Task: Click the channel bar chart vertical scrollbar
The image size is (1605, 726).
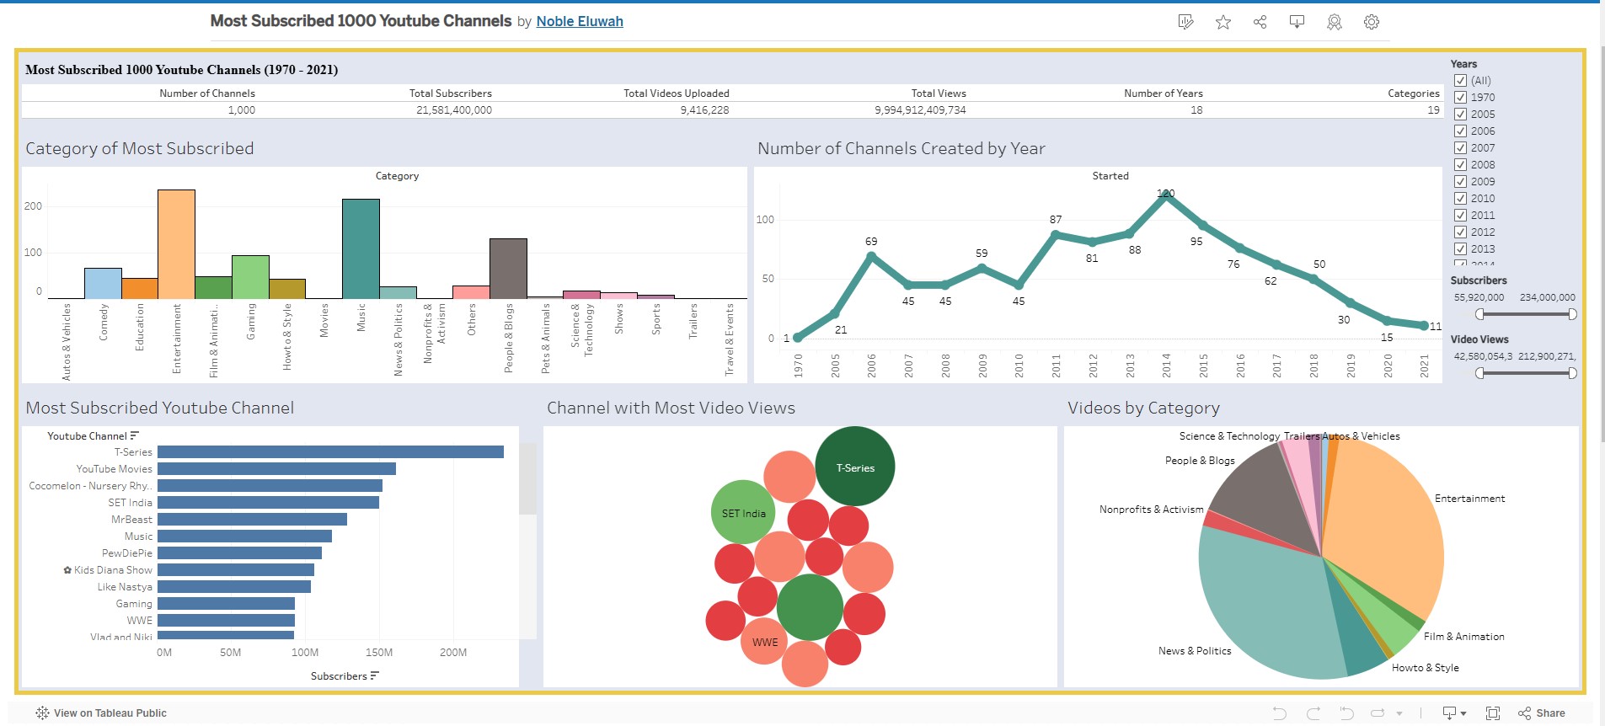Action: point(528,478)
